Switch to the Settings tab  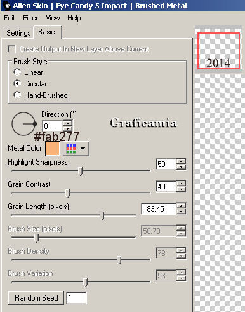18,33
